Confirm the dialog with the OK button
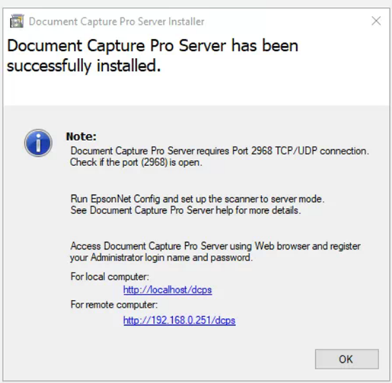 pos(347,359)
